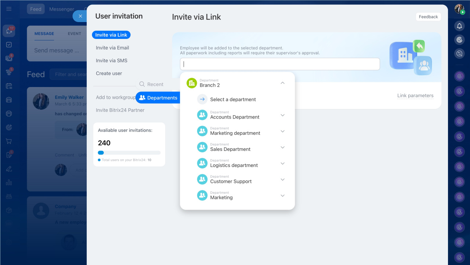
Task: Expand the Customer Support chevron
Action: tap(282, 179)
